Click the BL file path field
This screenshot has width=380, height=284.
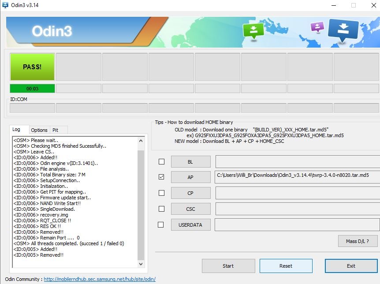(x=298, y=162)
